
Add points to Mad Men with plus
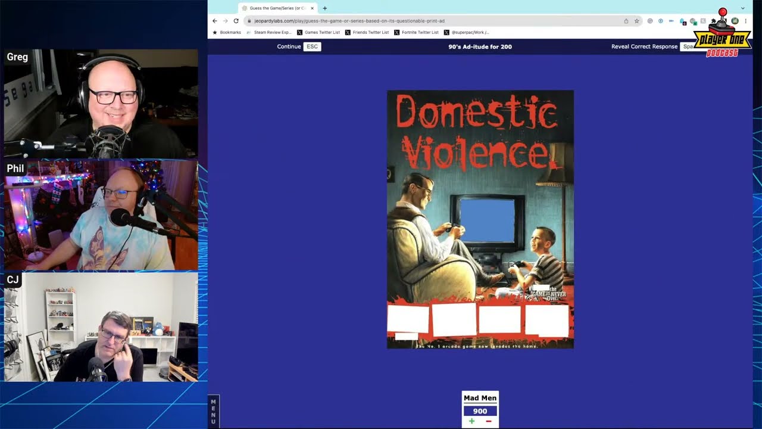[472, 421]
